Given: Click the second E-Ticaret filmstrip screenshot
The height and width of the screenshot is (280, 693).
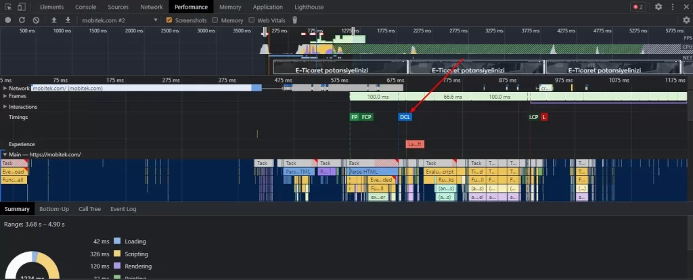Looking at the screenshot, I should coord(477,67).
